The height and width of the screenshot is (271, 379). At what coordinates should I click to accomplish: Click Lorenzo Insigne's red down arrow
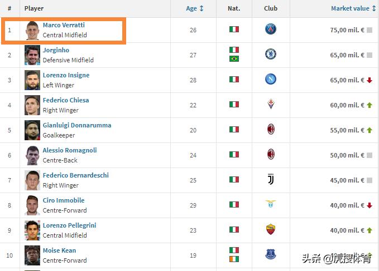[370, 80]
